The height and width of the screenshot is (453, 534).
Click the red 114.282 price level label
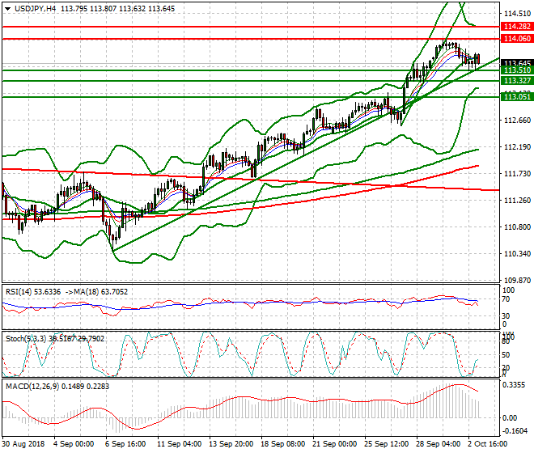(517, 26)
